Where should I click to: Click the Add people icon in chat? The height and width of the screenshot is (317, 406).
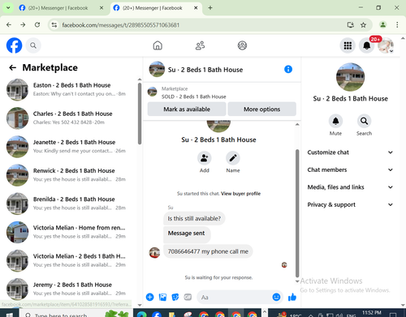(x=205, y=158)
